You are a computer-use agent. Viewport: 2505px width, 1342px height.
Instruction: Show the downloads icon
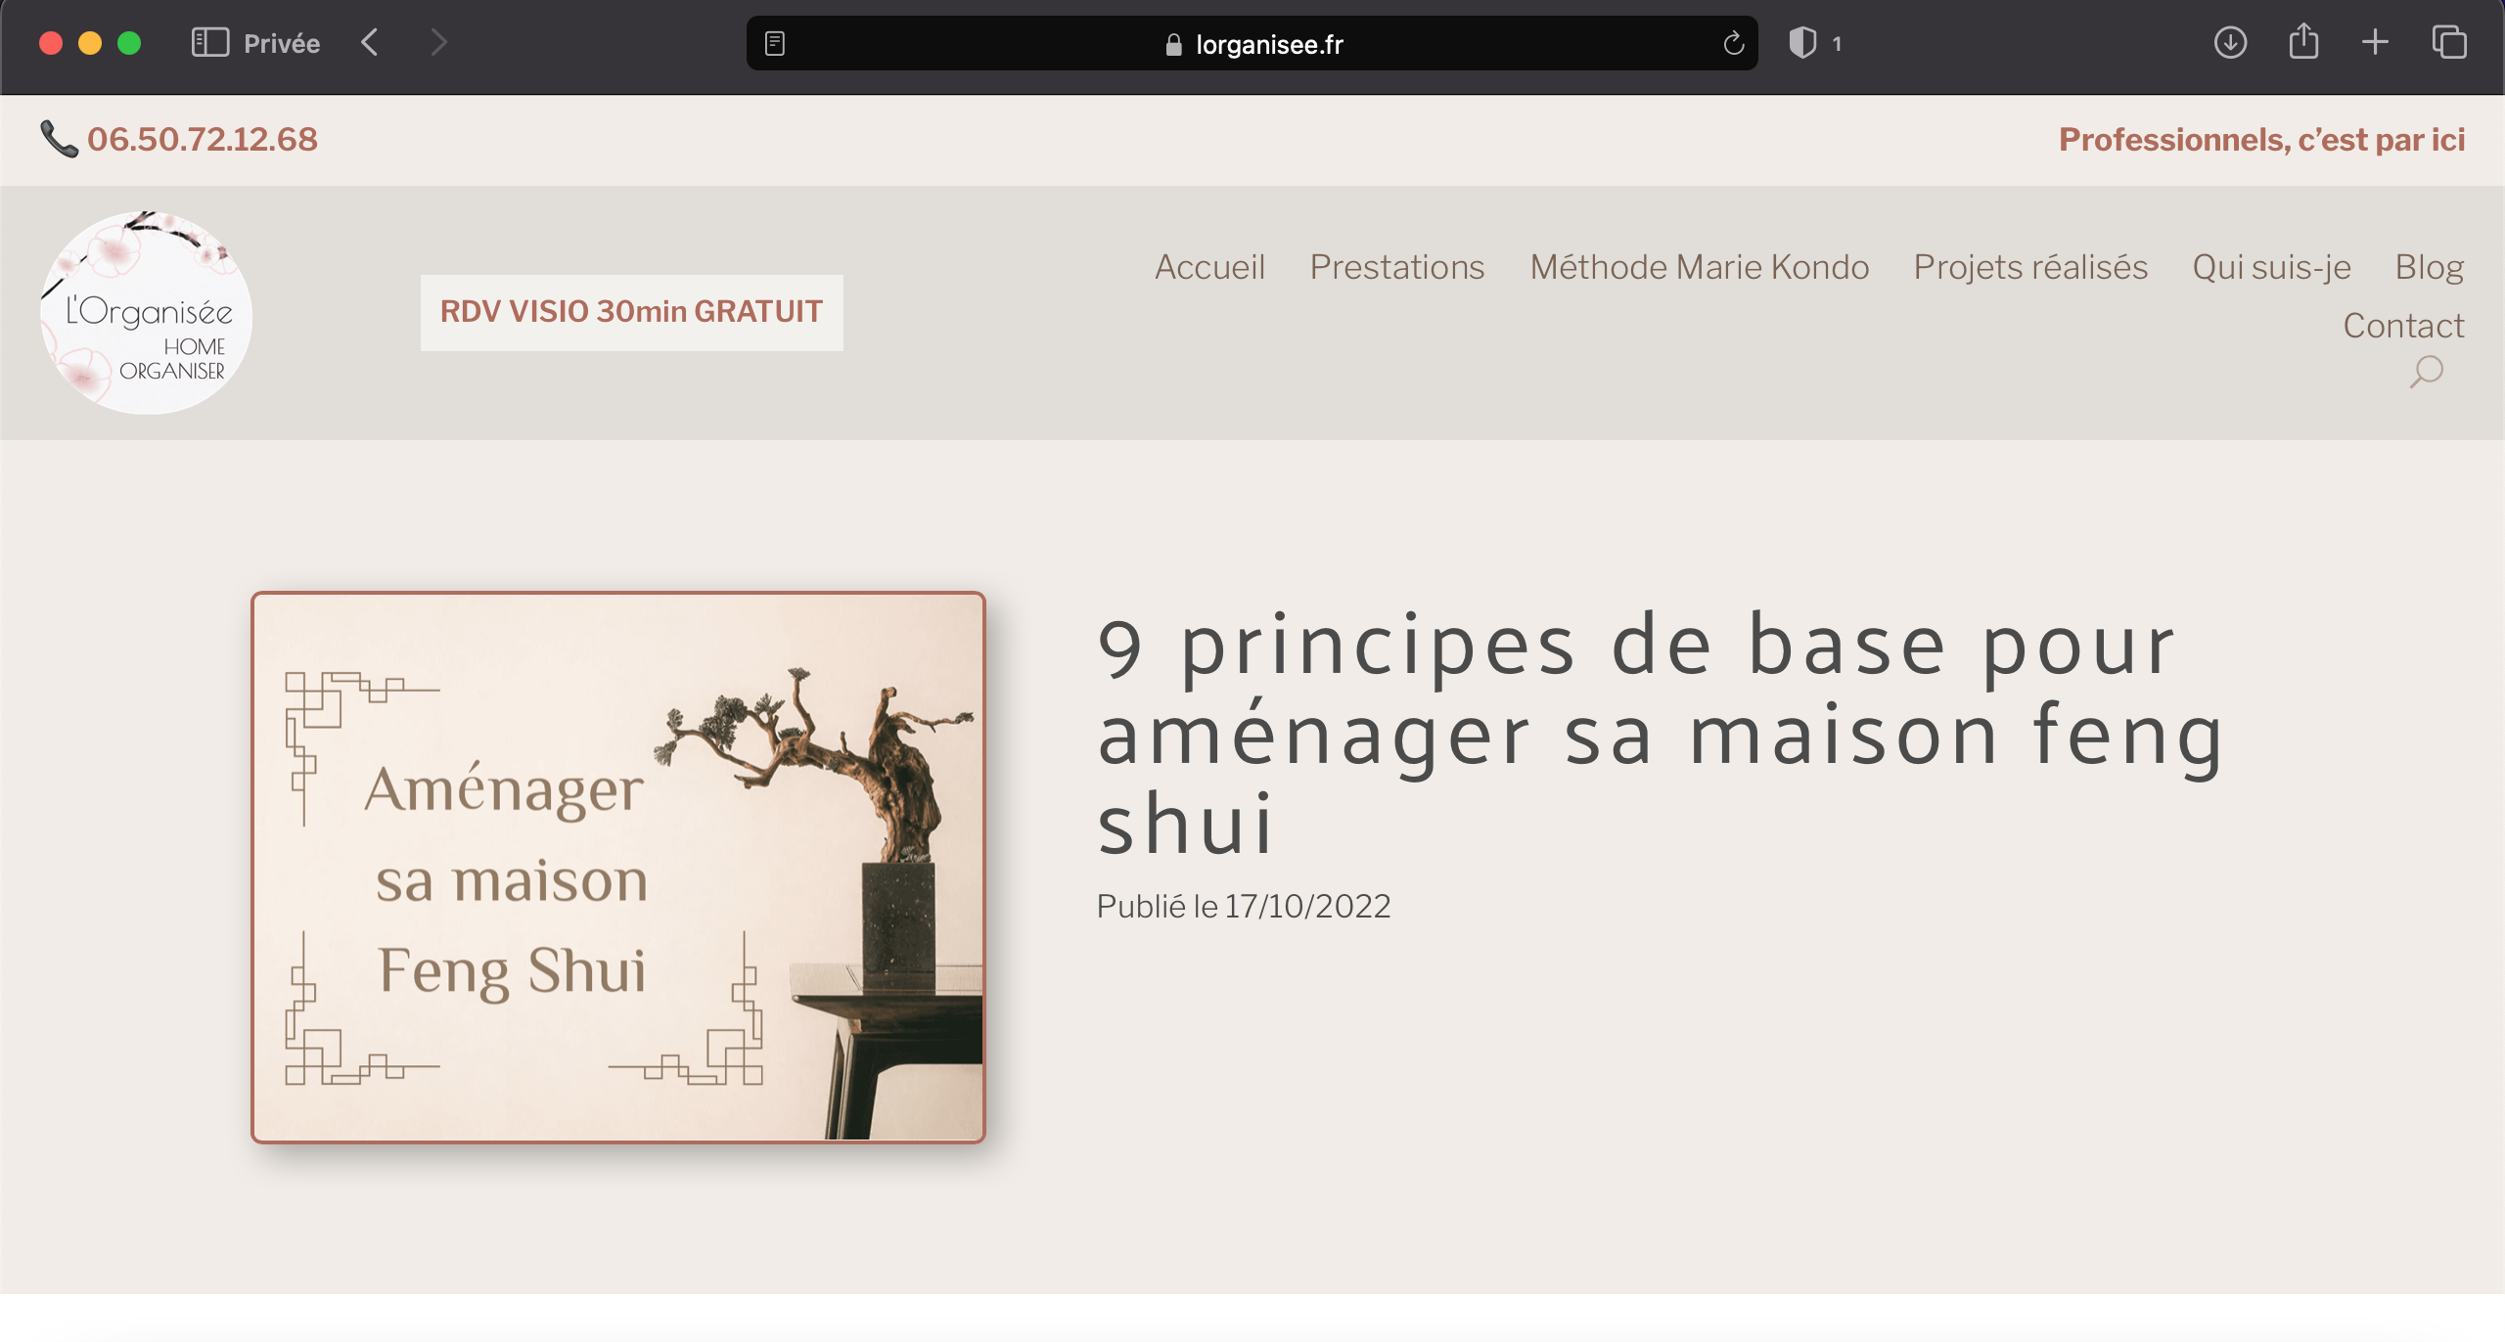click(2230, 43)
